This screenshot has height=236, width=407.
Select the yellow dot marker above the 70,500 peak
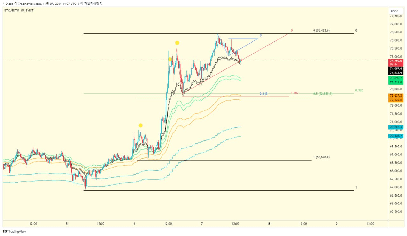140,125
